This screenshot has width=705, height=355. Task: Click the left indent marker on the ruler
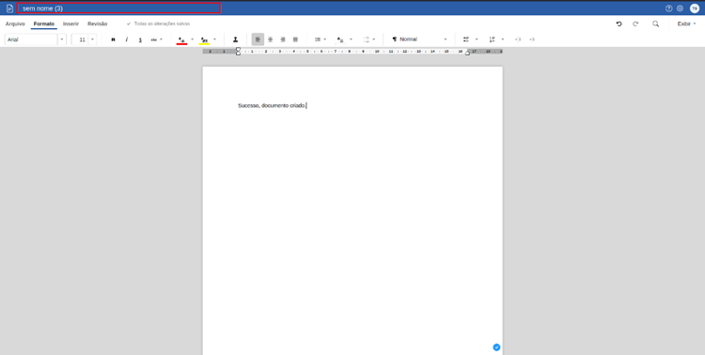pyautogui.click(x=239, y=52)
